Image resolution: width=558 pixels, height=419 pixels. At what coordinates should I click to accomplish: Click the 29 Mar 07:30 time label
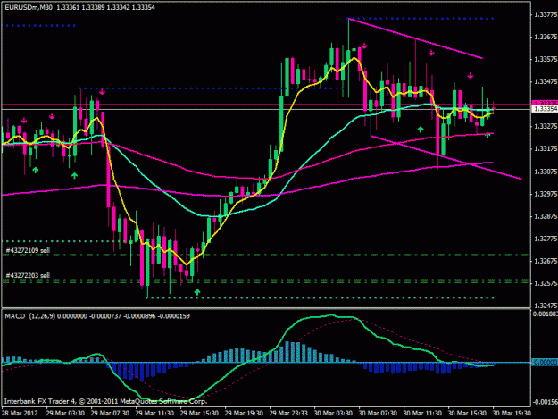click(110, 414)
